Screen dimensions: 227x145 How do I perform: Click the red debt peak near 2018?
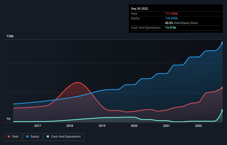(x=78, y=82)
